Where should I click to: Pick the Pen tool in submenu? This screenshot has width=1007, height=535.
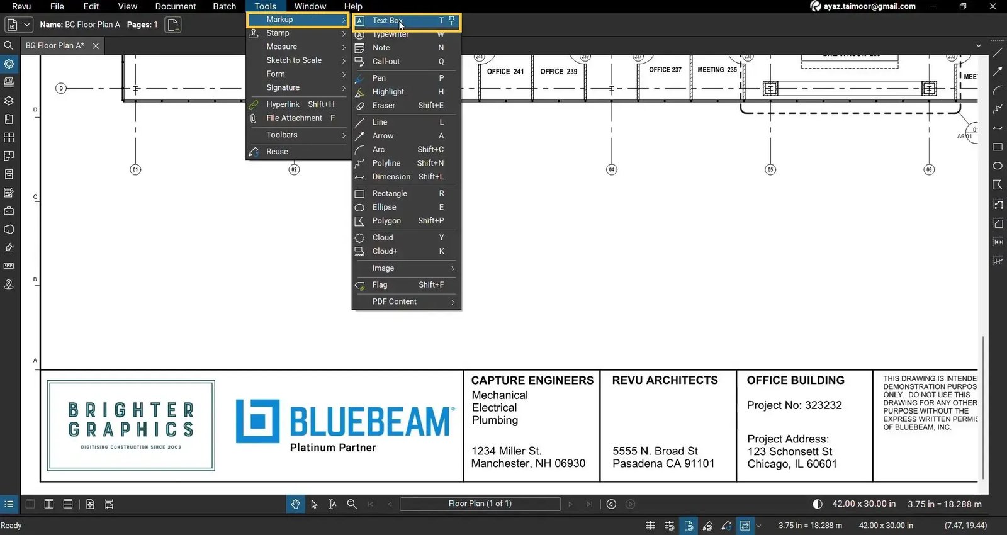tap(407, 78)
